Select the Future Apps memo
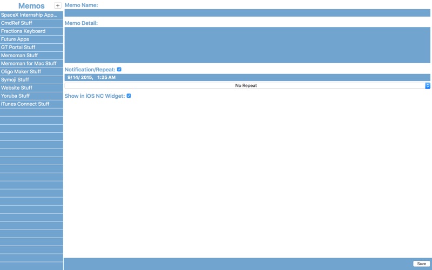Image resolution: width=432 pixels, height=270 pixels. pos(31,39)
